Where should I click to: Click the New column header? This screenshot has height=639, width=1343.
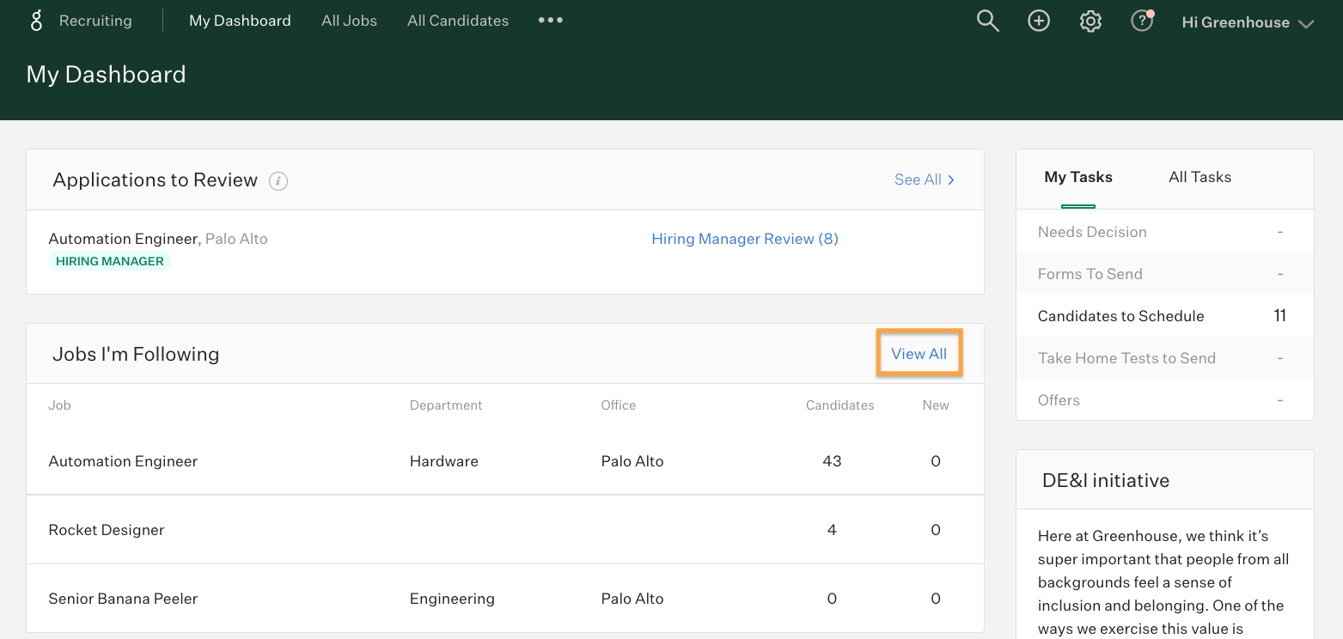936,405
